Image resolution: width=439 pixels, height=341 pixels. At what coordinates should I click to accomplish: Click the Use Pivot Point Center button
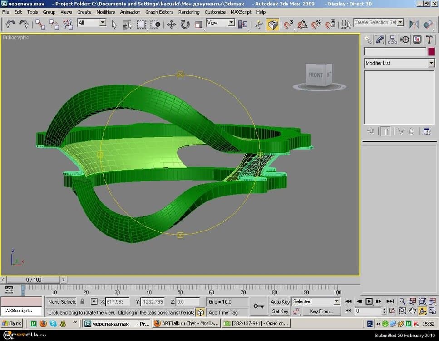(242, 25)
